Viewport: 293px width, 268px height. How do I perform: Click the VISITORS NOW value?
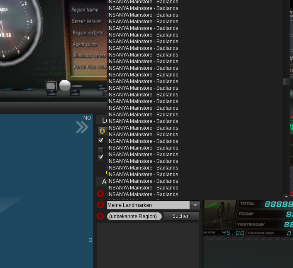point(289,233)
